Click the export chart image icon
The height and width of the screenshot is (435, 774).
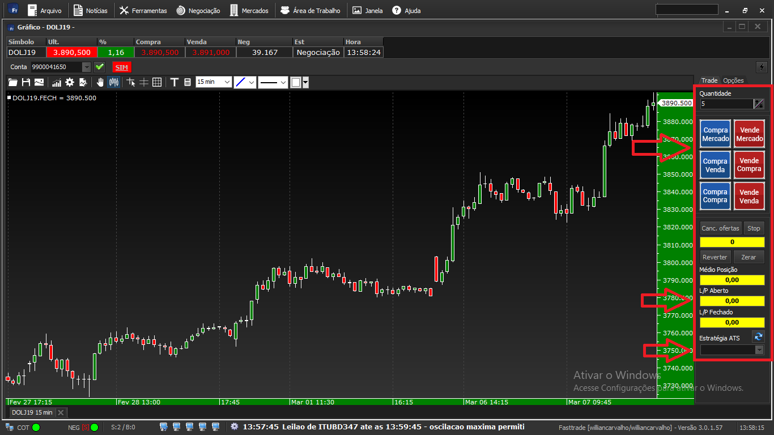coord(39,82)
